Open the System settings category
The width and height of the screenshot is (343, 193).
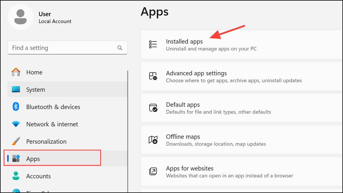pos(67,89)
